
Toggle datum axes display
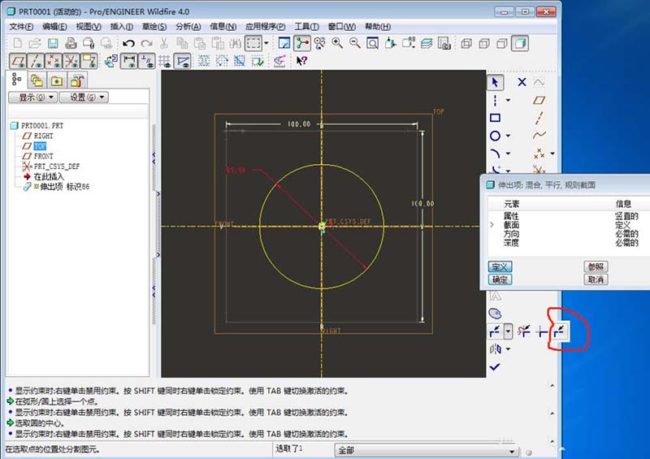(x=36, y=61)
